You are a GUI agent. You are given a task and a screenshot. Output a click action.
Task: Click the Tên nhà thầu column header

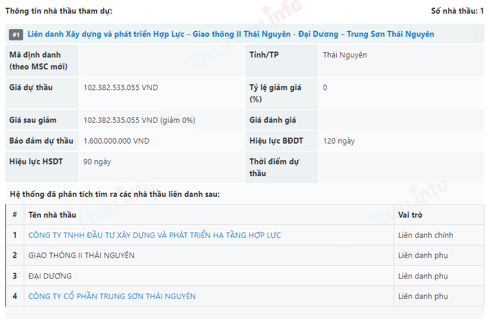tap(52, 215)
